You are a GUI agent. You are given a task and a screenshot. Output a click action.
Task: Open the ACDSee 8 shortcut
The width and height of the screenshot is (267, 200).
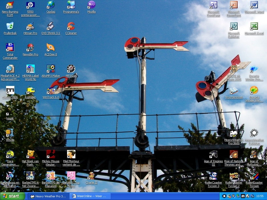[x=51, y=47]
